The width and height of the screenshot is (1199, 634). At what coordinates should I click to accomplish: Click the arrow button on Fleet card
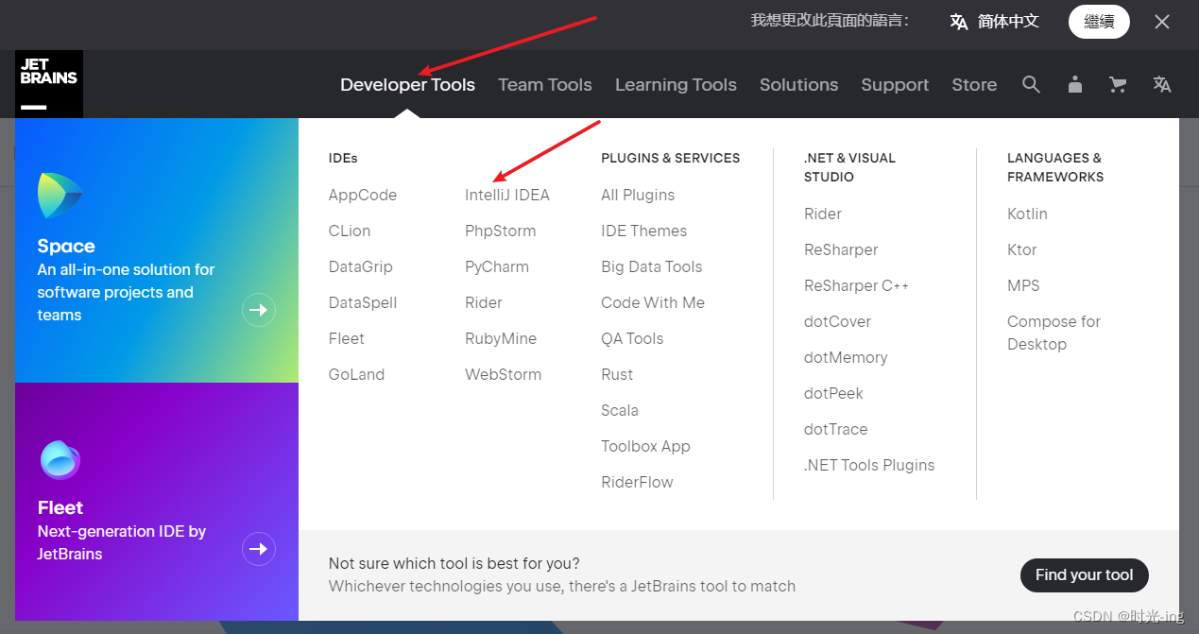pos(259,549)
